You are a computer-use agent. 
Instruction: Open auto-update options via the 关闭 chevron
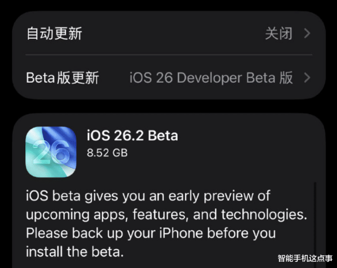(x=307, y=34)
